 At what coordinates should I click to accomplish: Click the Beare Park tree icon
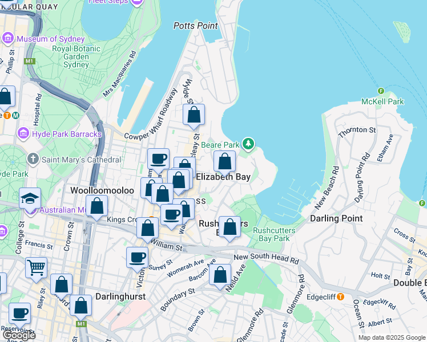(248, 144)
